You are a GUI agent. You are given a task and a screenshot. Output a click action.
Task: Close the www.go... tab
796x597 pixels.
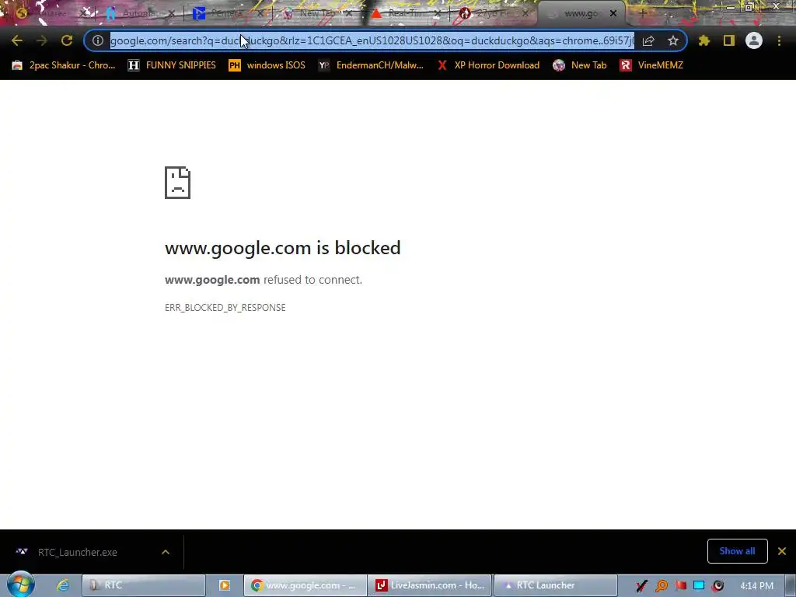[x=613, y=13]
